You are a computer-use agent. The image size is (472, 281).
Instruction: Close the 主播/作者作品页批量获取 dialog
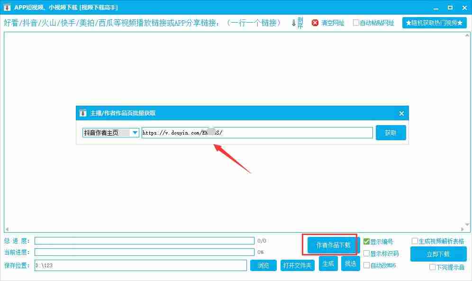pyautogui.click(x=401, y=113)
